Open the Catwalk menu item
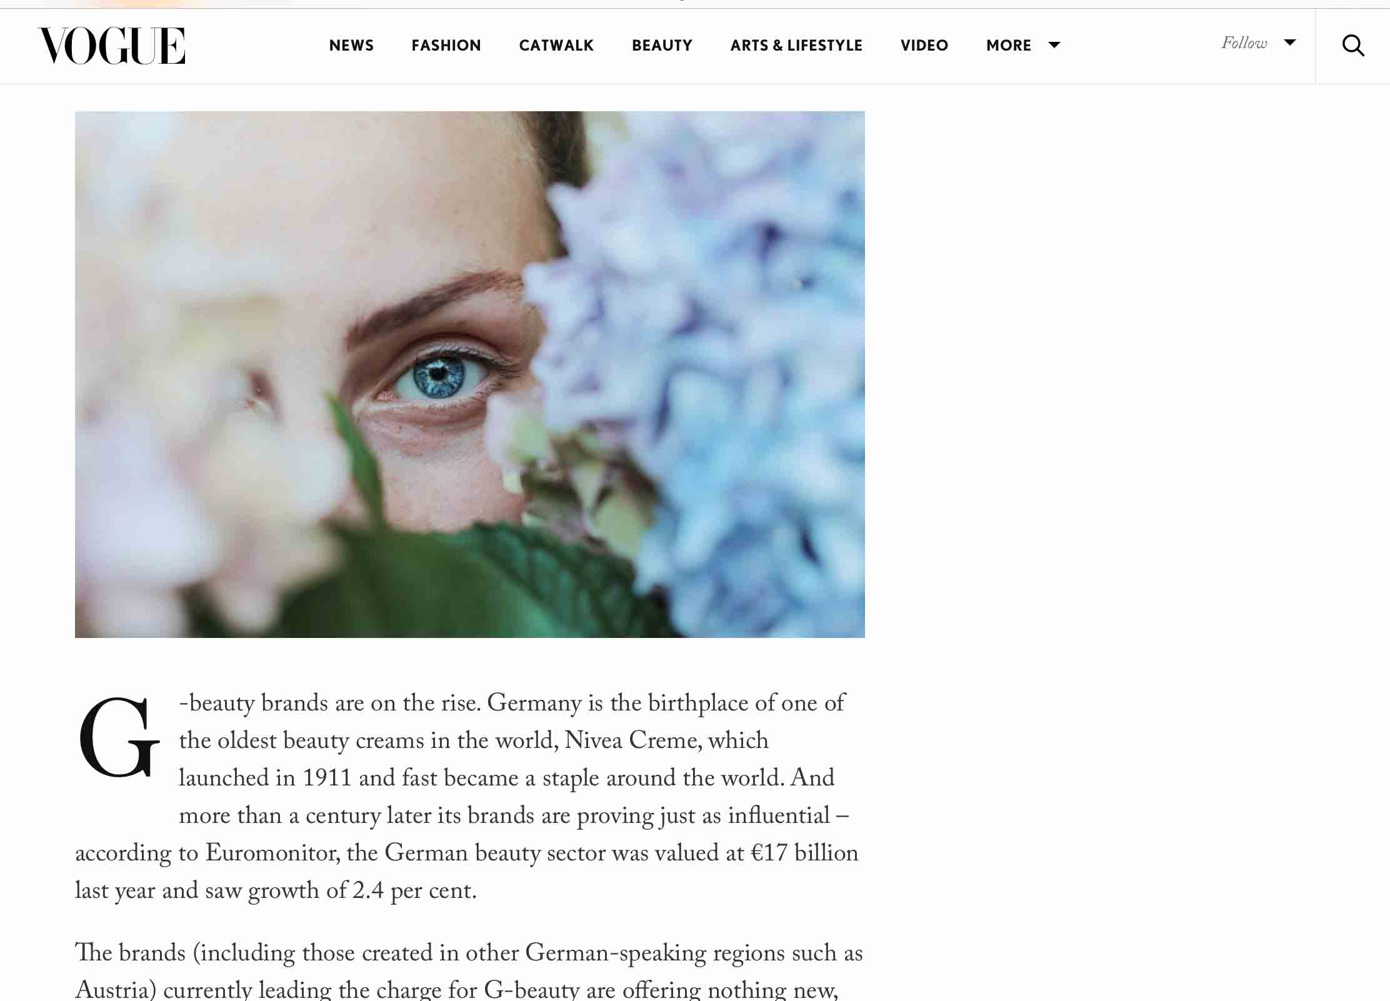The image size is (1390, 1001). coord(556,46)
